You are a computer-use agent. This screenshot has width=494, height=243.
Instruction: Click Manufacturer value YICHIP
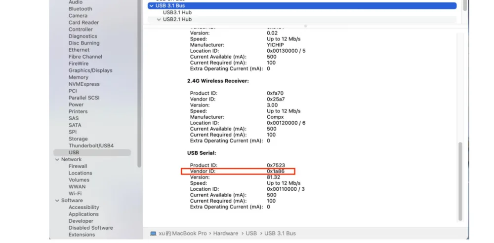(275, 45)
